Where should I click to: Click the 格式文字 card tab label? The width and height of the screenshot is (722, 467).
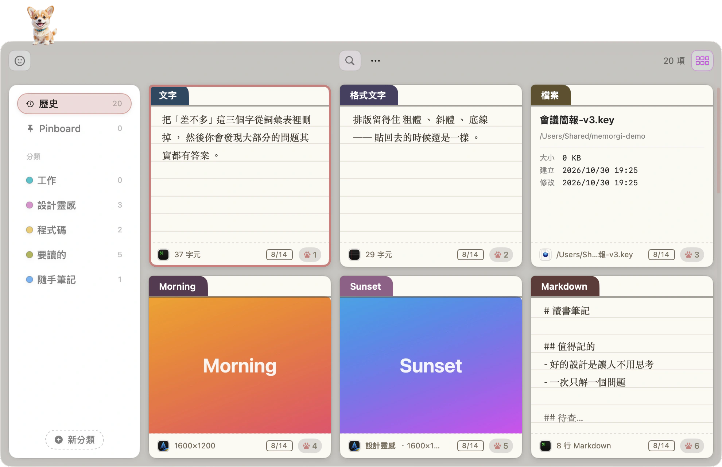[368, 96]
